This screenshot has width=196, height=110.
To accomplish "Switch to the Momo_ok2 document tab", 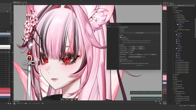I will point(20,2).
